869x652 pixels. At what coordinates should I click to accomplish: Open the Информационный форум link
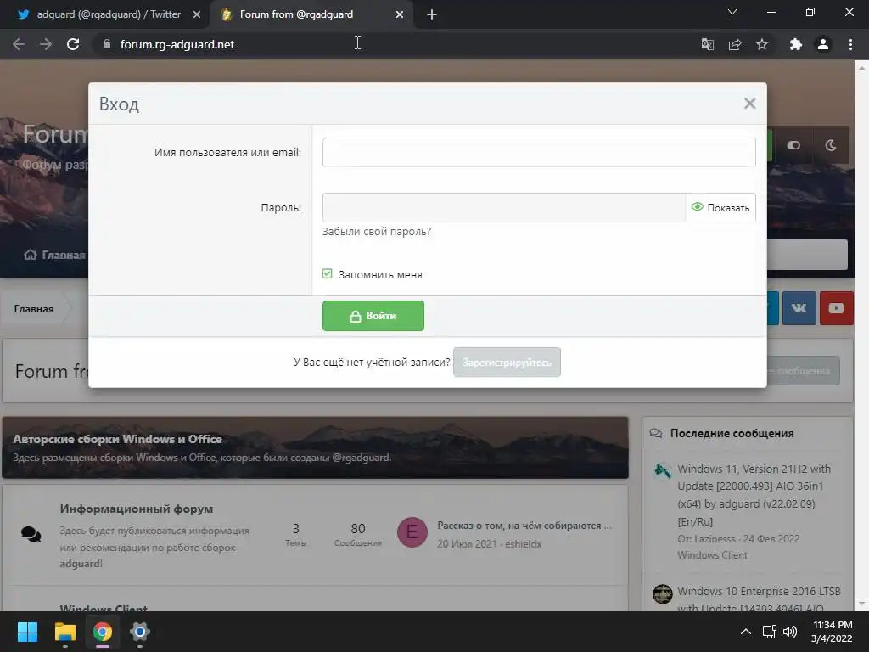point(137,509)
